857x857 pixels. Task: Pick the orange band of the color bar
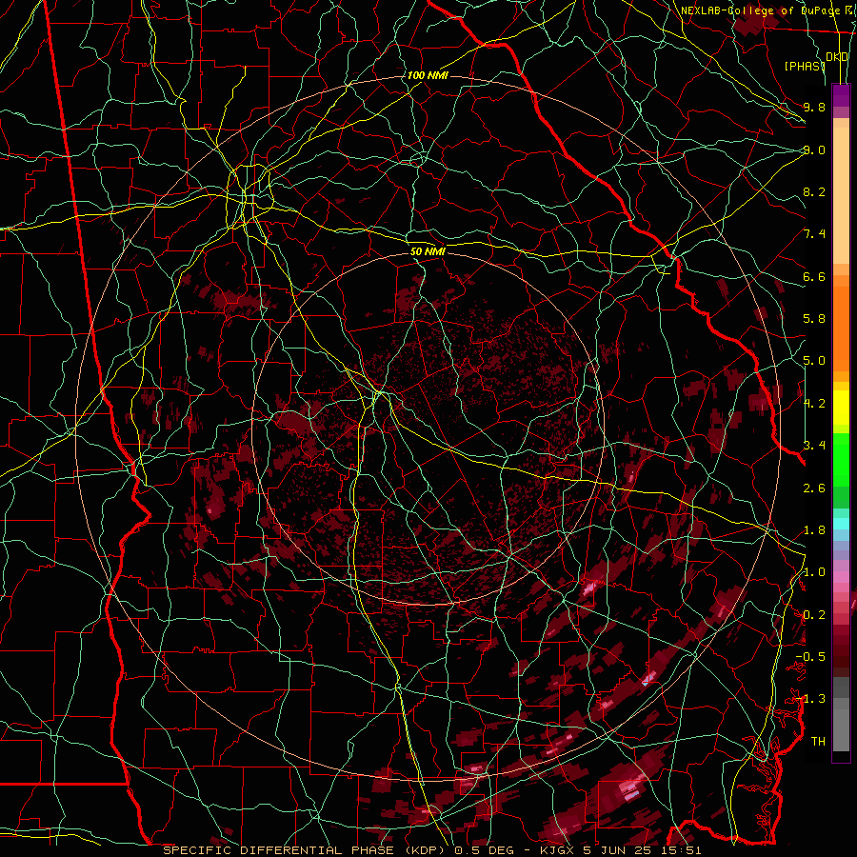841,329
